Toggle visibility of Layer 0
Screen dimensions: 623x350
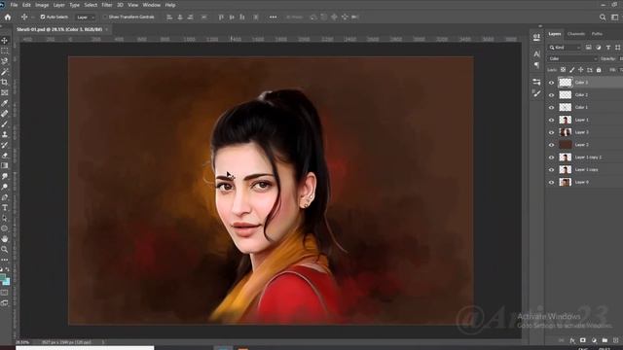552,182
